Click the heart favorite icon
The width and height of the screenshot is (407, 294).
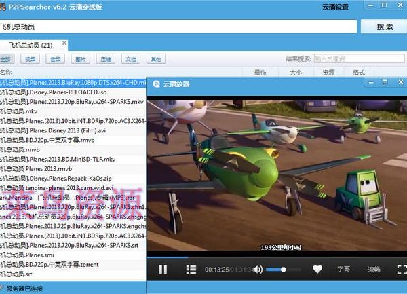(317, 270)
